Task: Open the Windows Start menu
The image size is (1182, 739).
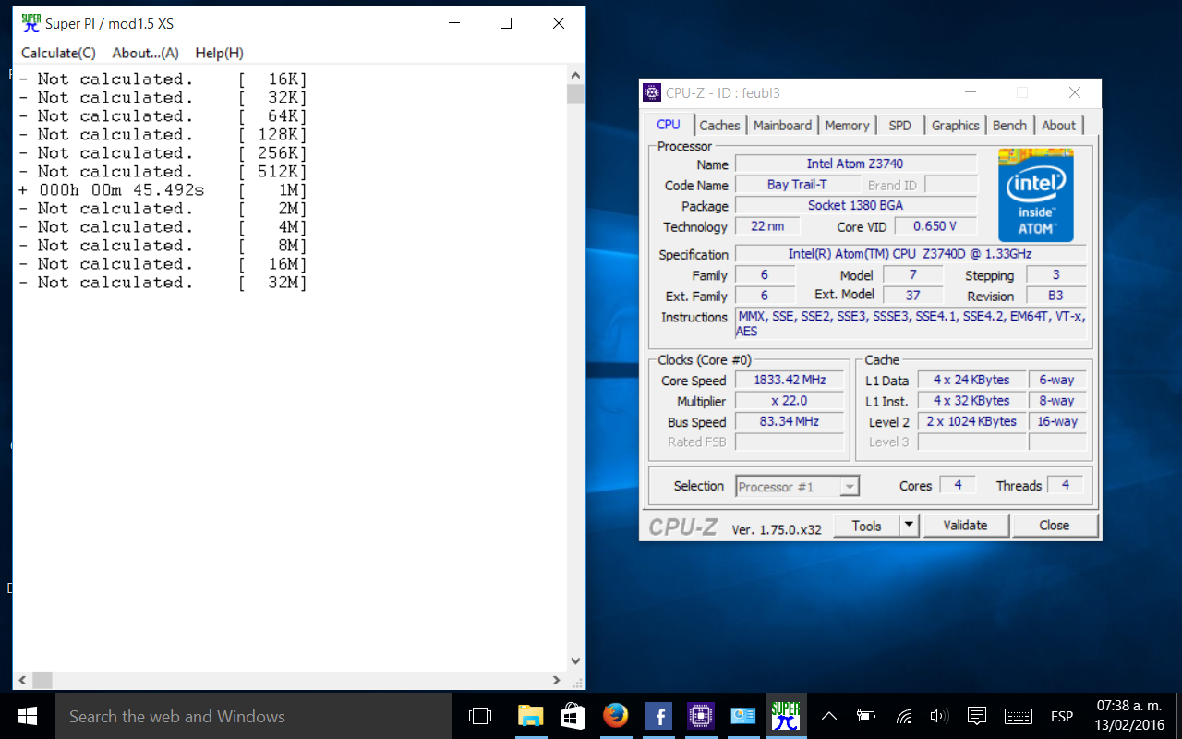Action: pos(28,716)
